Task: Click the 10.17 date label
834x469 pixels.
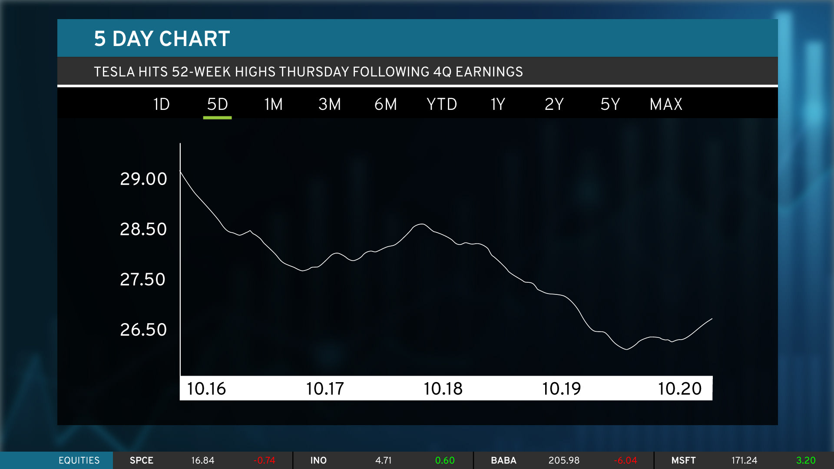Action: click(325, 389)
